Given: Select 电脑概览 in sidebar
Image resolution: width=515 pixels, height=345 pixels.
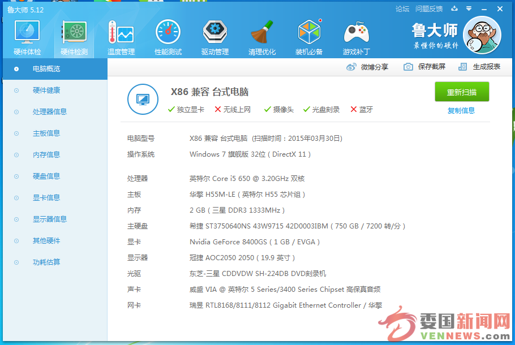Looking at the screenshot, I should 55,69.
